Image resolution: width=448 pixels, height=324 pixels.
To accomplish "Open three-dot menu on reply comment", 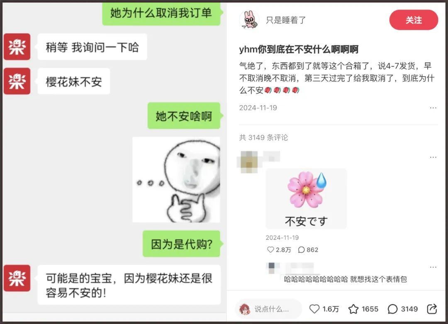I will pyautogui.click(x=433, y=267).
